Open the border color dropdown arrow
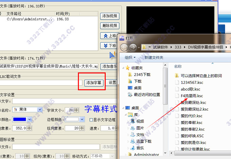The height and width of the screenshot is (159, 231). point(82,119)
